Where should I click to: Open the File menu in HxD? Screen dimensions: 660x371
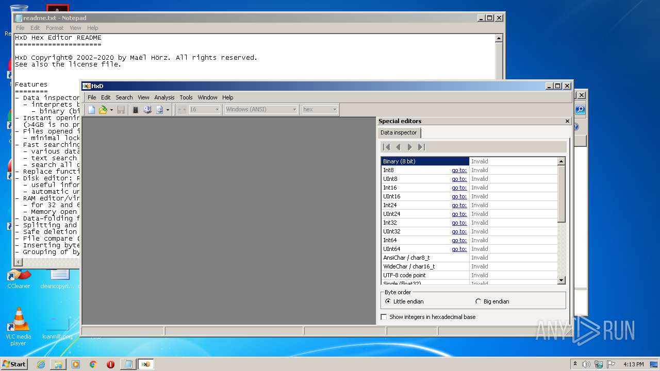click(x=92, y=97)
